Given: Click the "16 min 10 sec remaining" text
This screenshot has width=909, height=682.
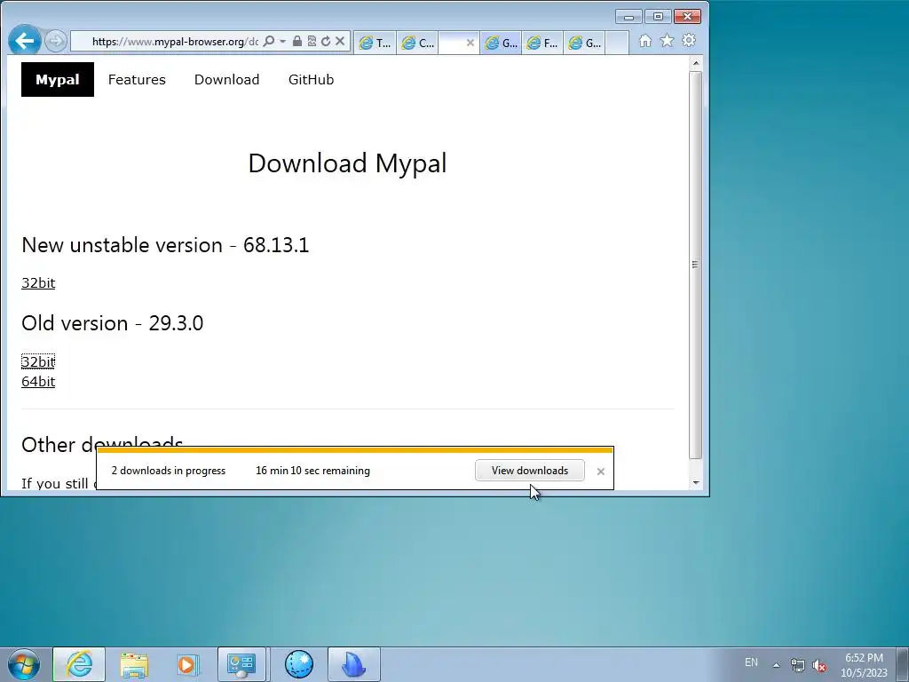Looking at the screenshot, I should [x=312, y=471].
